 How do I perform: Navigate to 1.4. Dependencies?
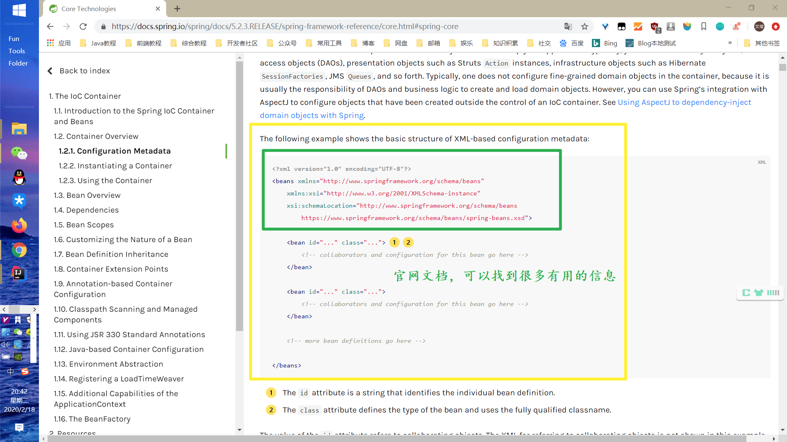click(86, 210)
